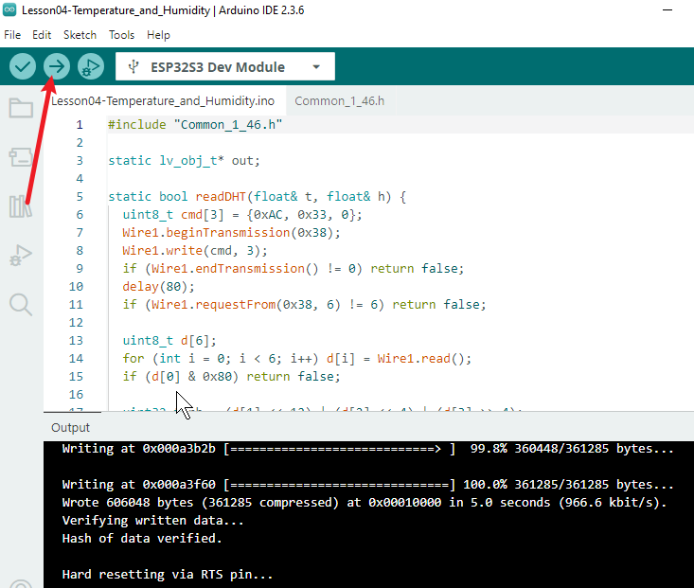Viewport: 694px width, 588px height.
Task: Click 'Wire1.beginTransmission(0x38);' code line
Action: [231, 233]
